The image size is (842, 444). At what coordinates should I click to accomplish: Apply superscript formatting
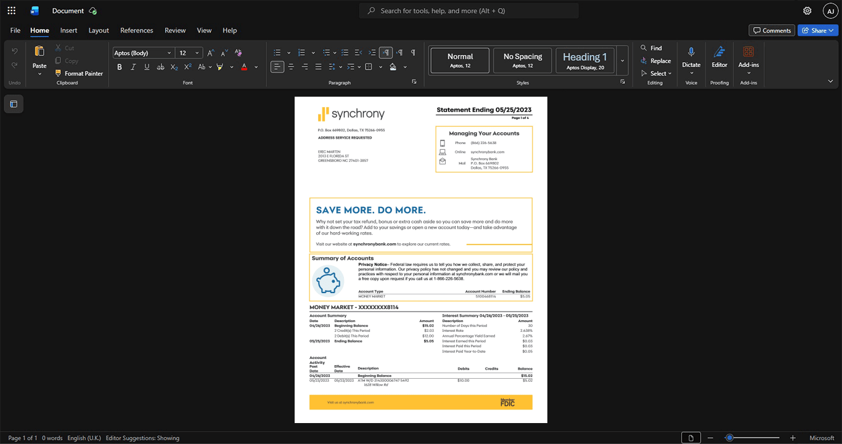[x=188, y=67]
